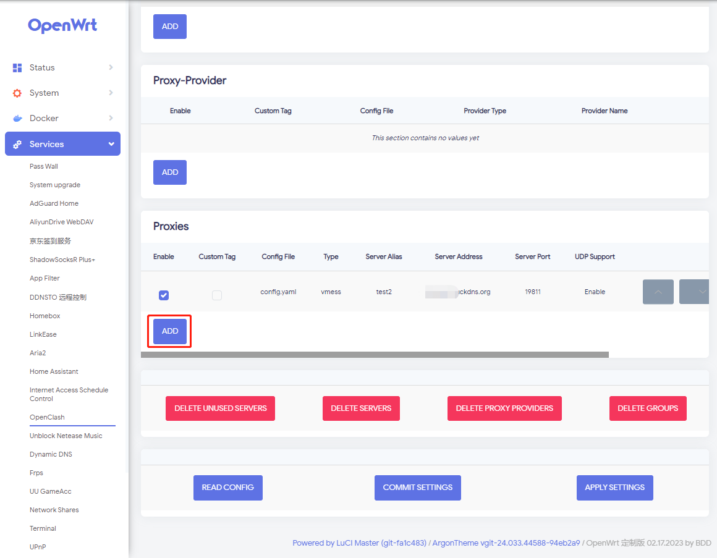Expand the Docker menu chevron

(x=111, y=118)
